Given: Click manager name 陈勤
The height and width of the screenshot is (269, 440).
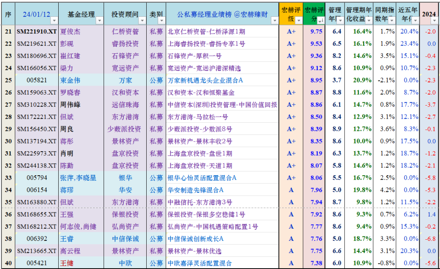Looking at the screenshot, I should [67, 165].
